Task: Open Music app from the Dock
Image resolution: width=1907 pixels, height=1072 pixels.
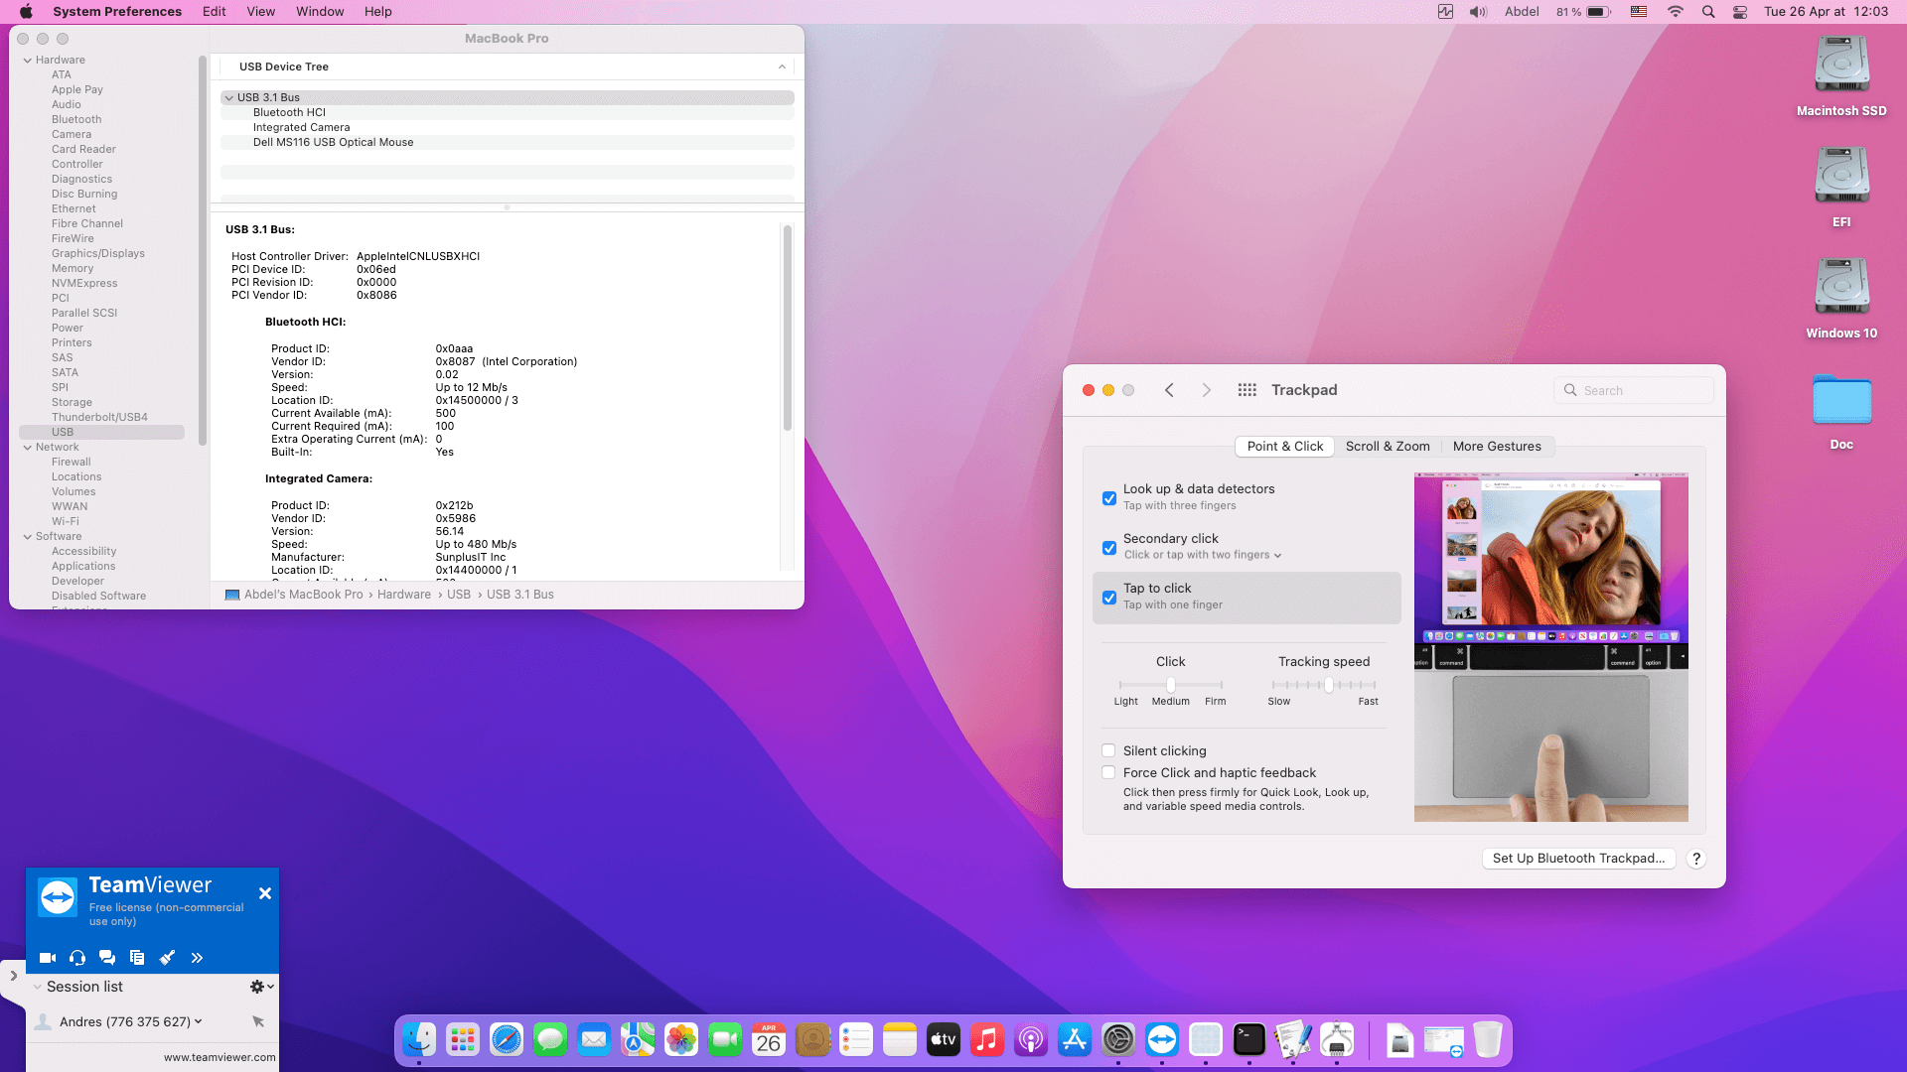Action: click(x=987, y=1040)
